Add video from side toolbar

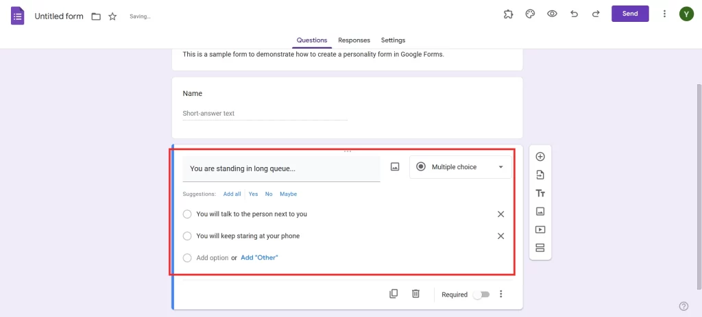(x=540, y=229)
